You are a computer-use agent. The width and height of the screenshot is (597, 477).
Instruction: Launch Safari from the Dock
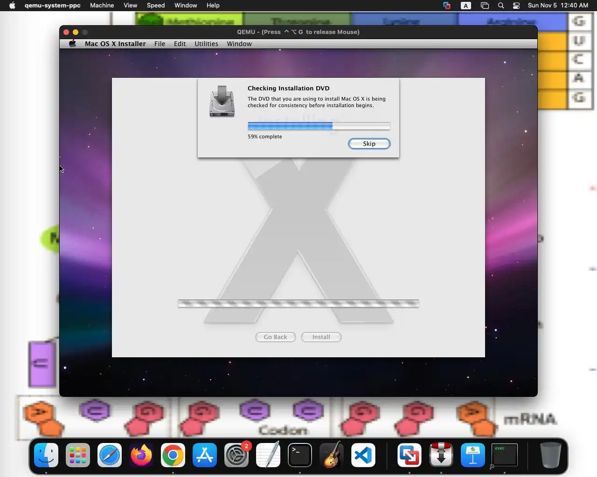coord(110,455)
